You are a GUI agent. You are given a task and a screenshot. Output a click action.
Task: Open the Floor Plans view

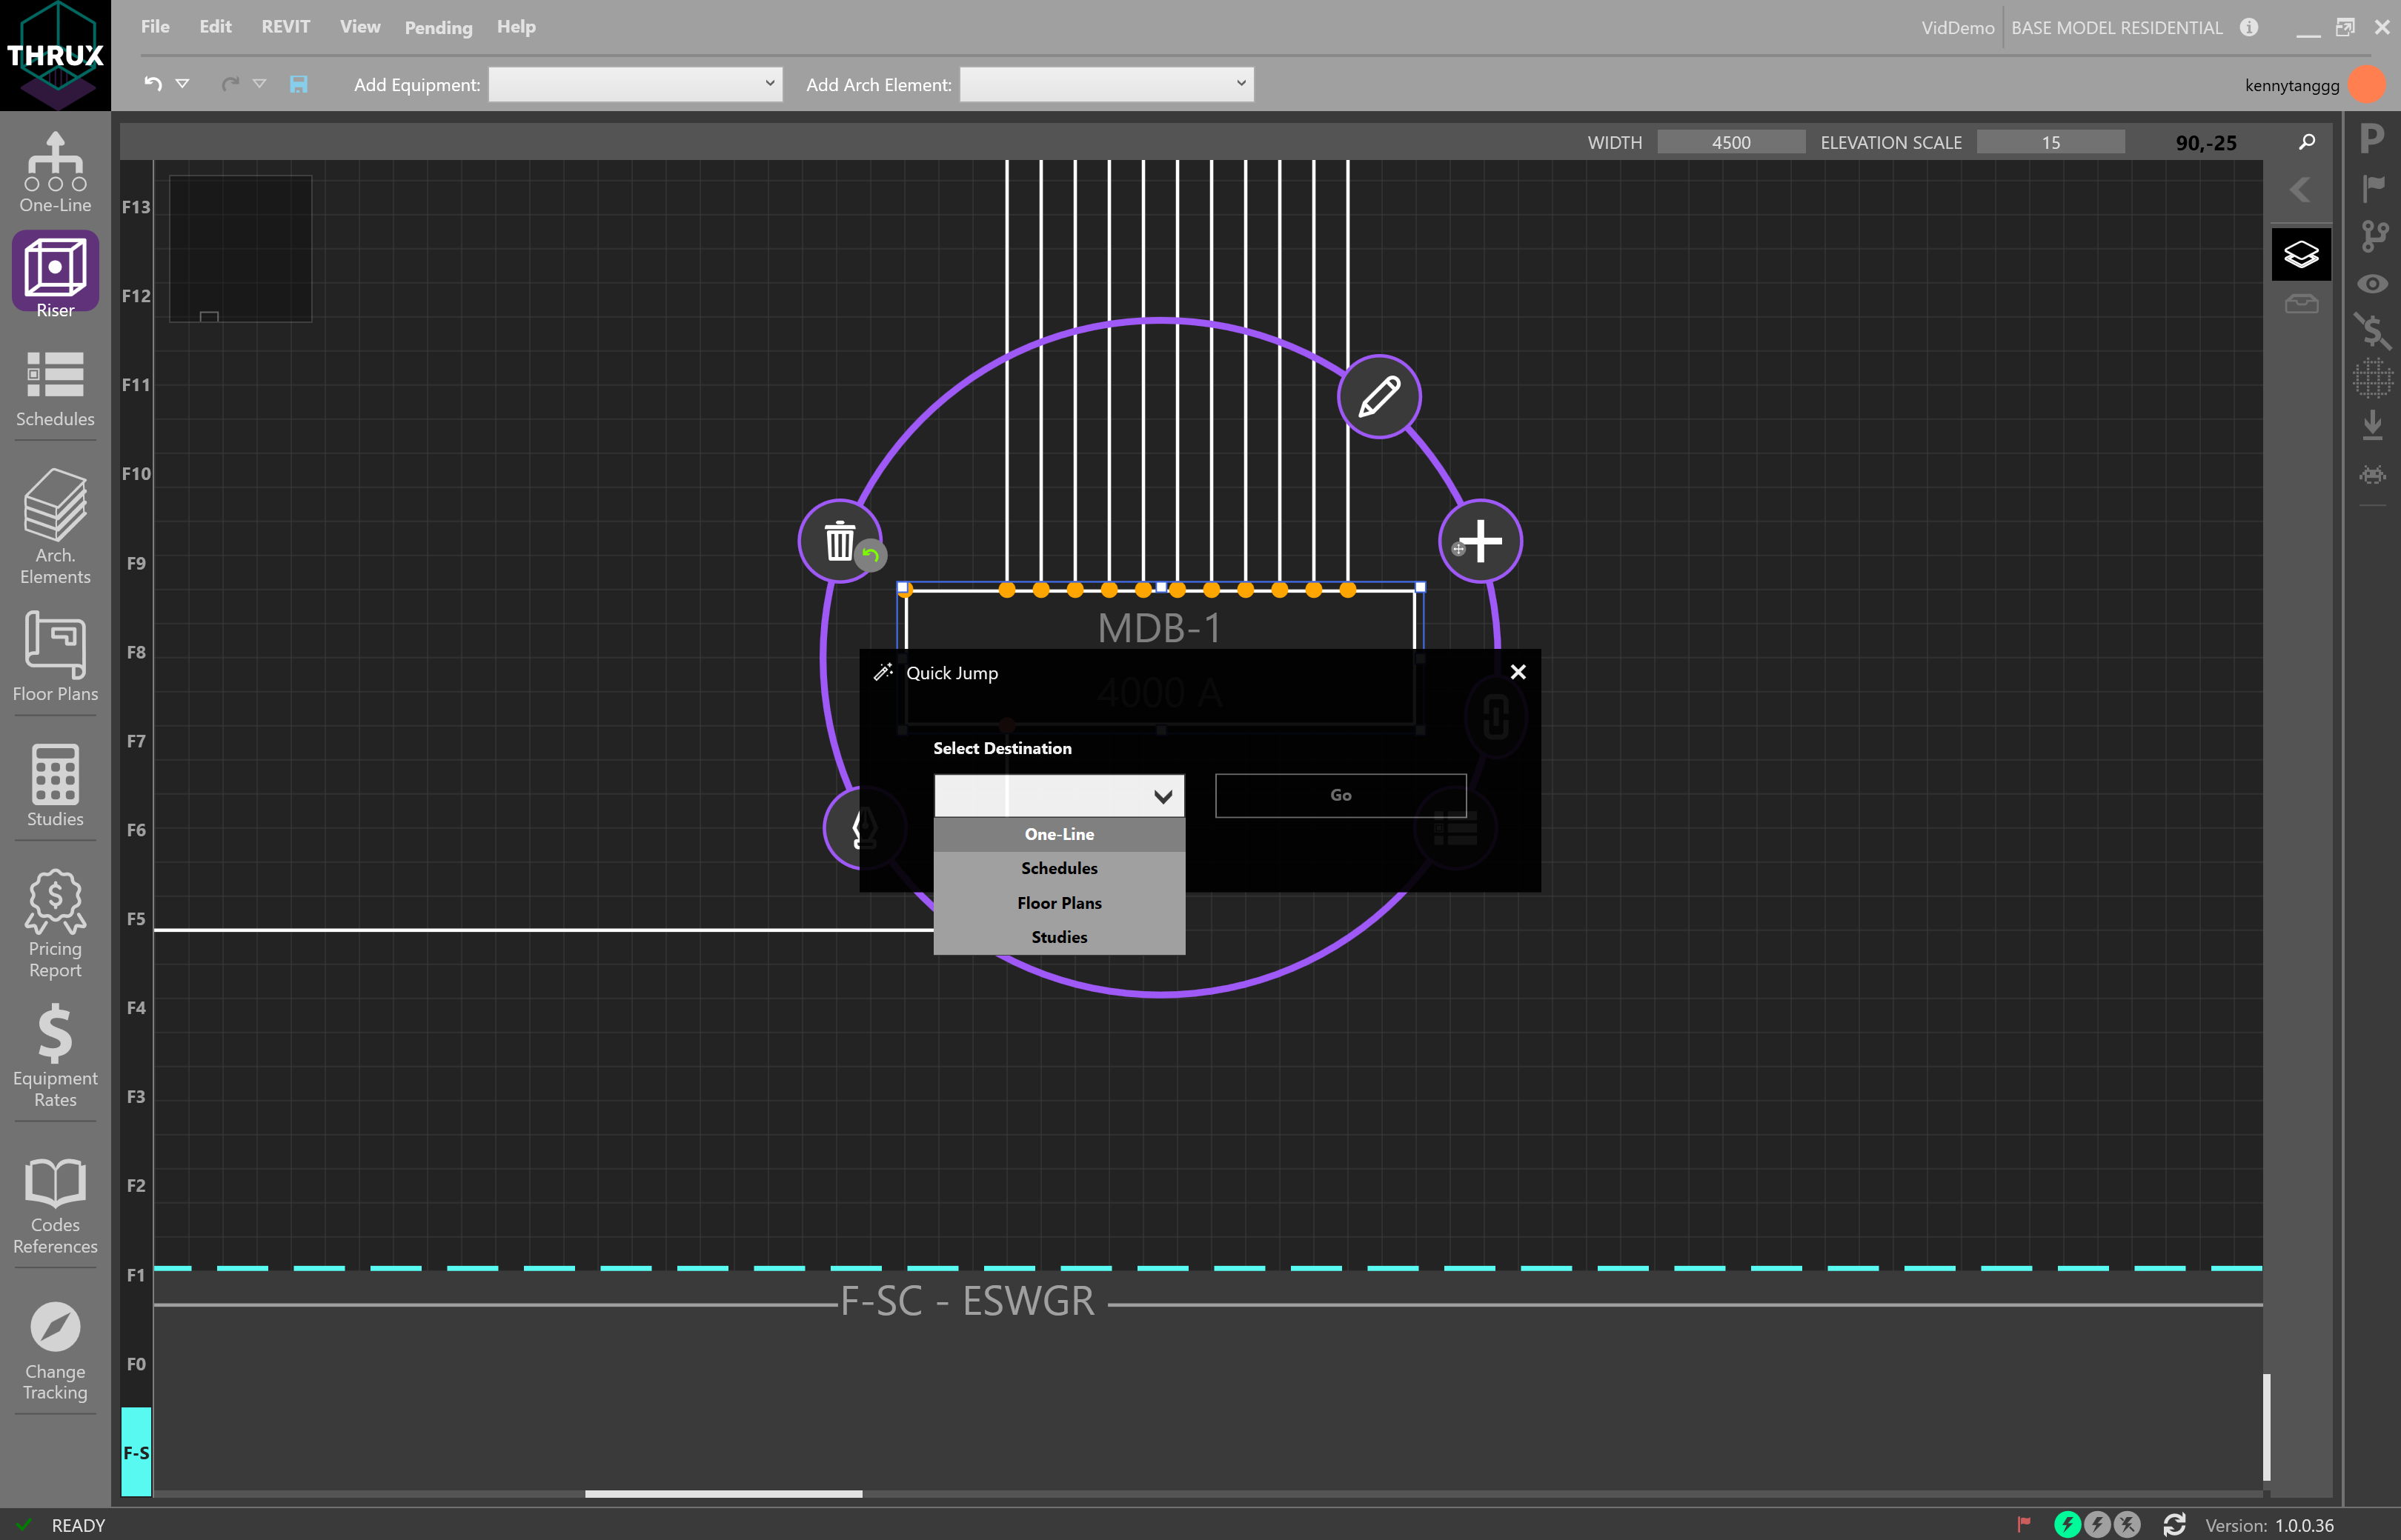point(54,655)
